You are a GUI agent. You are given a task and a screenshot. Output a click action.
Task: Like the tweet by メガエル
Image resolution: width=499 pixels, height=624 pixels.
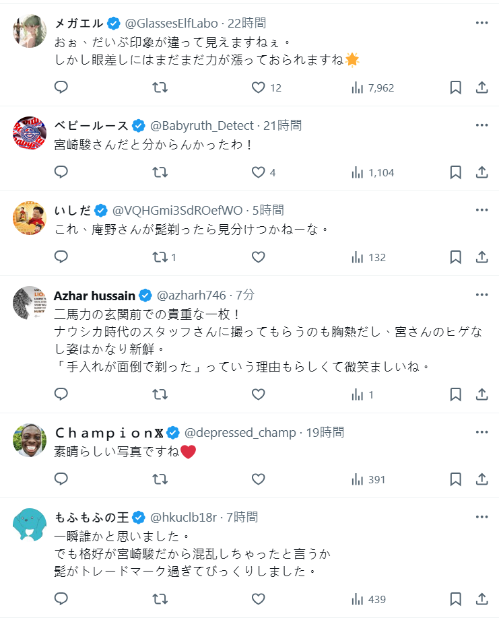[x=259, y=88]
